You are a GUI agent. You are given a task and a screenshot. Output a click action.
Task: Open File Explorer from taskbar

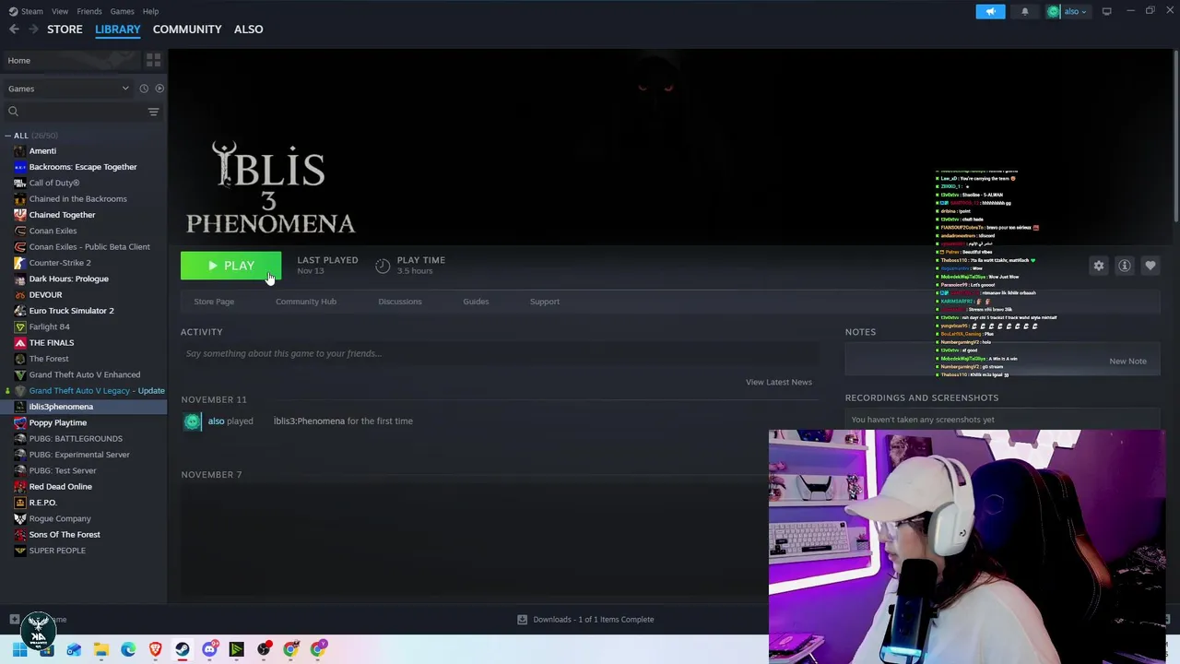tap(101, 649)
